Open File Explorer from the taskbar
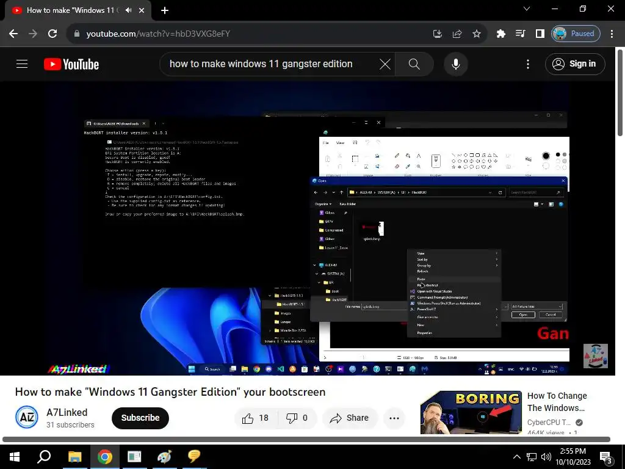625x469 pixels. [x=74, y=457]
